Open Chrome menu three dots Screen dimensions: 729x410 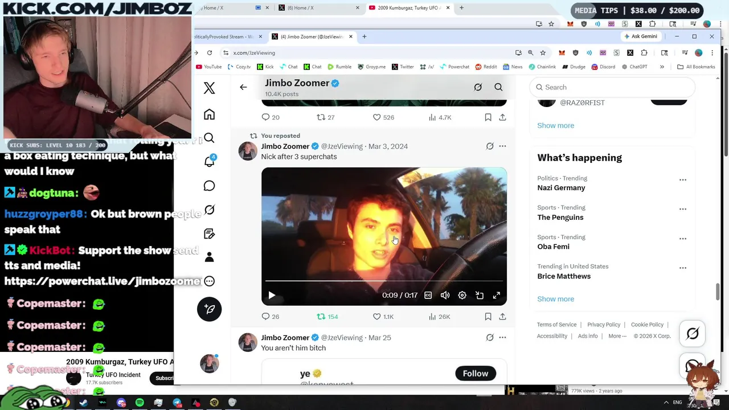click(712, 53)
